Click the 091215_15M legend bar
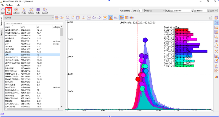The height and width of the screenshot is (117, 219). tap(191, 51)
